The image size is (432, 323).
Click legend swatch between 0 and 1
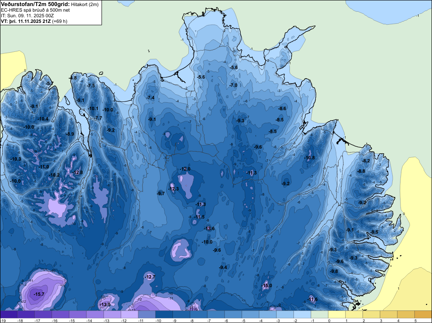coord(337,314)
